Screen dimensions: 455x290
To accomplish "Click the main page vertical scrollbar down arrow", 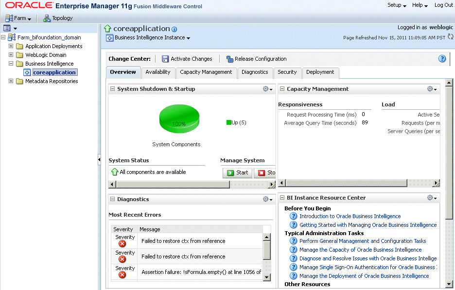I will (x=449, y=284).
